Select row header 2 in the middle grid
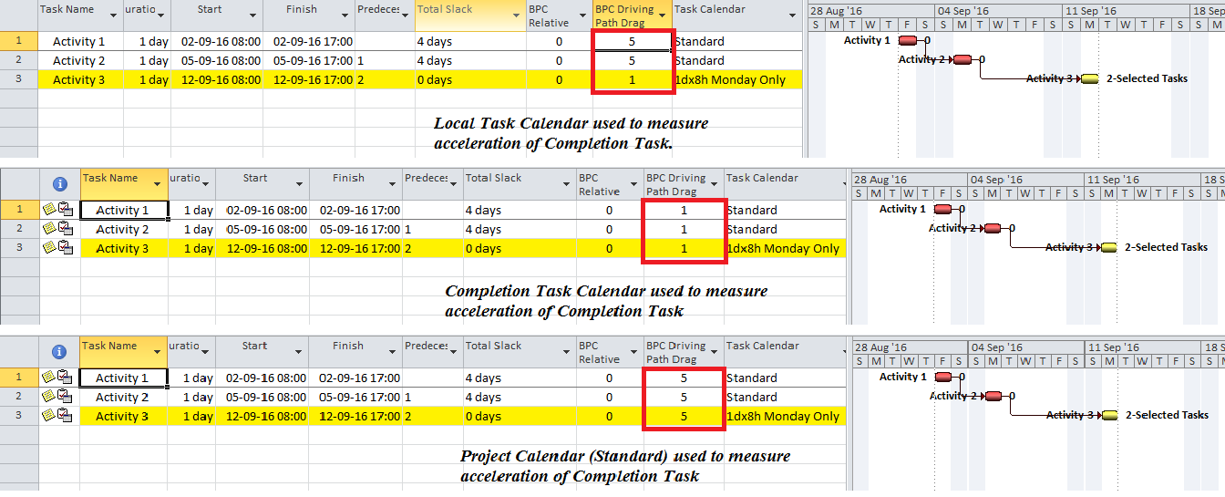This screenshot has width=1225, height=497. (x=19, y=229)
